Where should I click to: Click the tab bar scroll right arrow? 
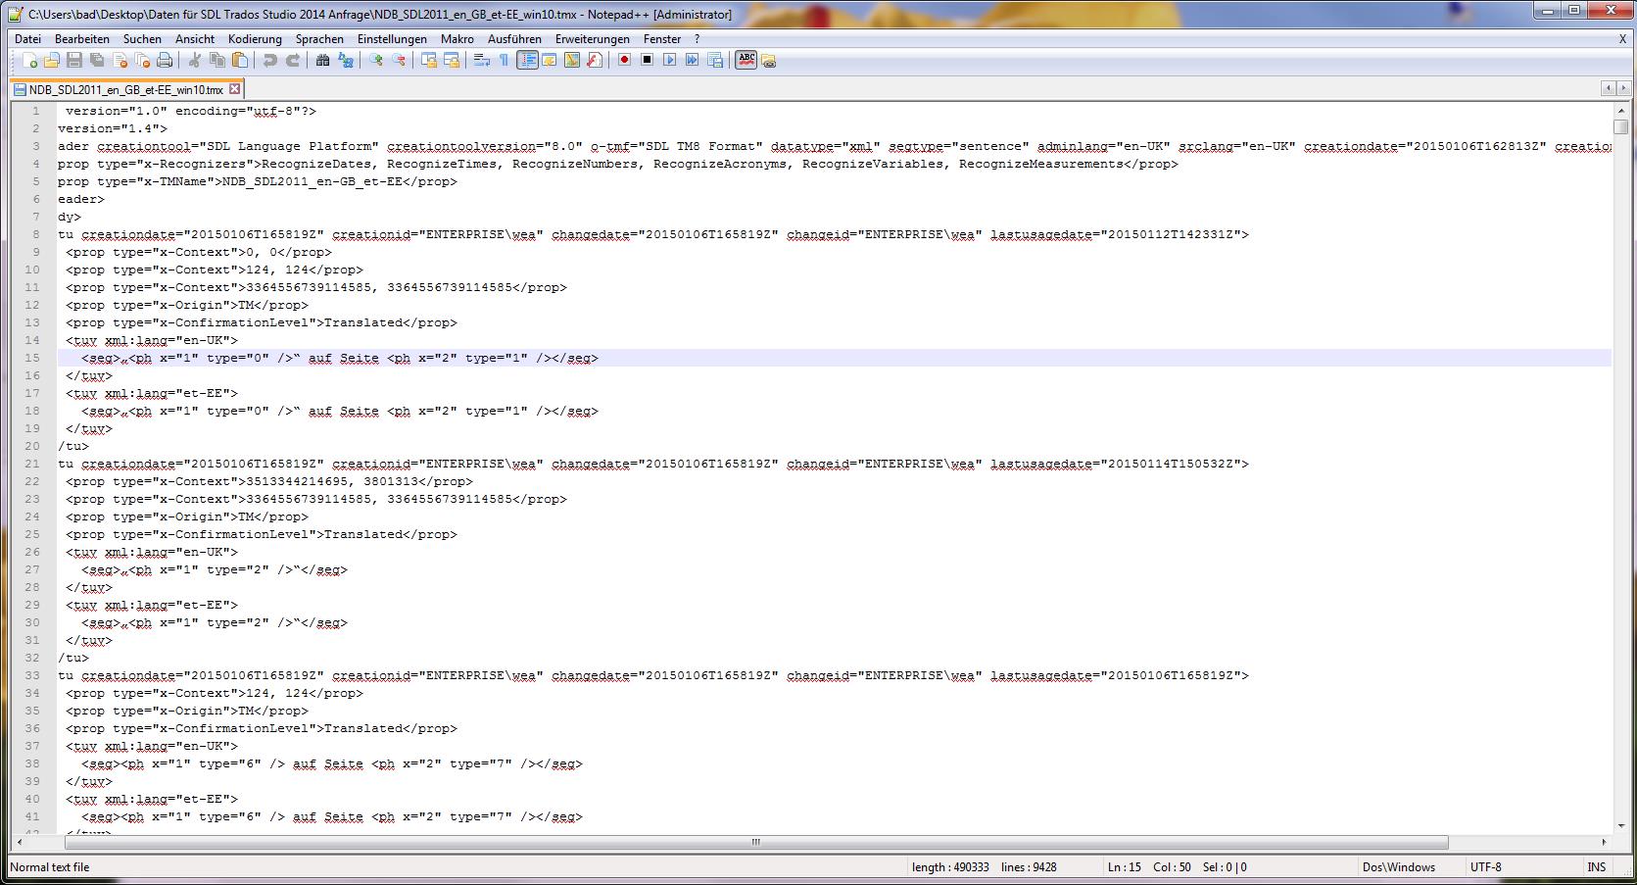1623,88
